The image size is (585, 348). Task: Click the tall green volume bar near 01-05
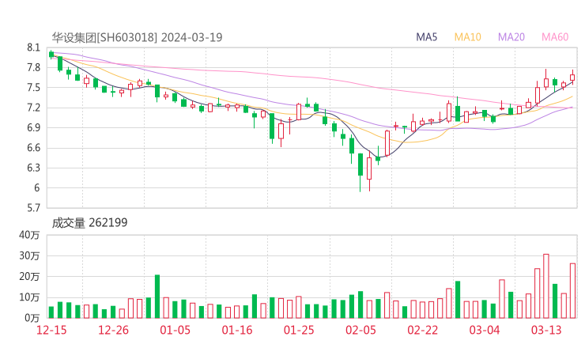157,297
